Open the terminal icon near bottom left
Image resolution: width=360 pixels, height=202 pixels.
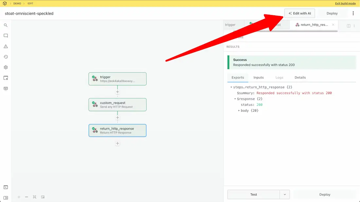point(6,187)
